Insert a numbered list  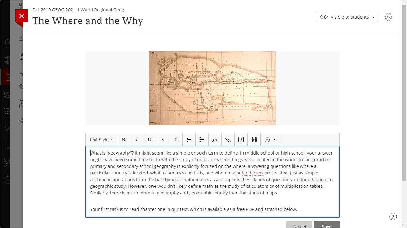pos(189,140)
